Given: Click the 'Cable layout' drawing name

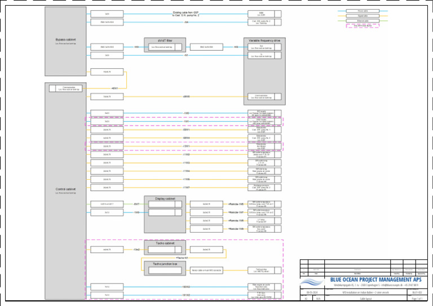Looking at the screenshot, I should (365, 299).
